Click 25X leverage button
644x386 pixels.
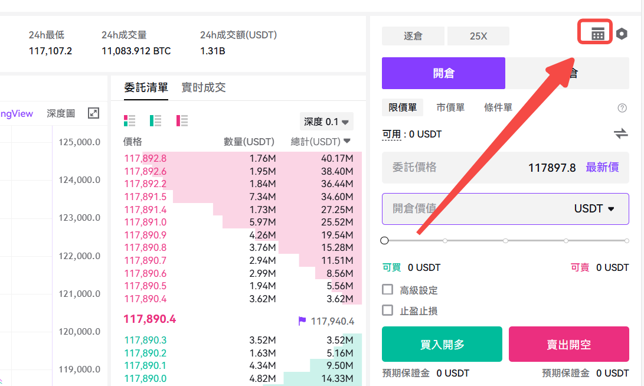pyautogui.click(x=479, y=36)
